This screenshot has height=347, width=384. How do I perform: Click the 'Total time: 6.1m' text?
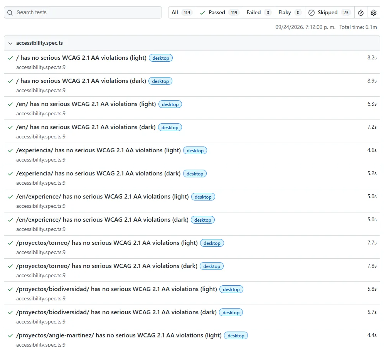[358, 27]
